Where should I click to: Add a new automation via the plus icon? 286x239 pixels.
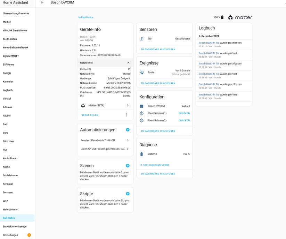pos(128,129)
